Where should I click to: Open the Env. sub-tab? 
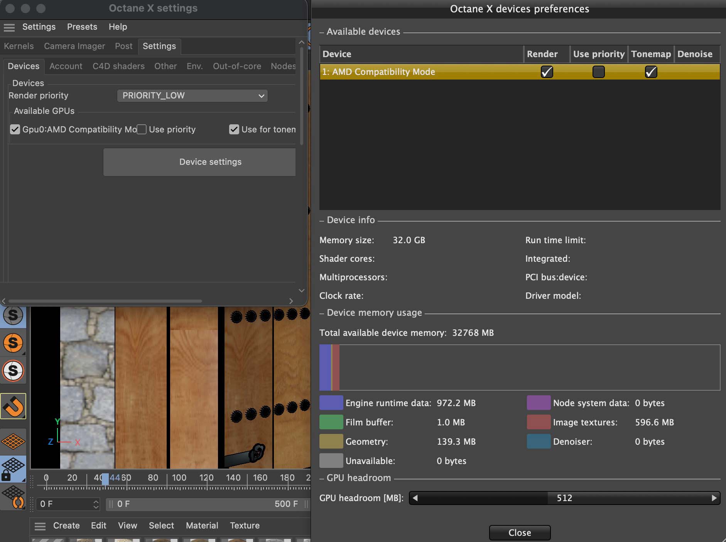(195, 66)
